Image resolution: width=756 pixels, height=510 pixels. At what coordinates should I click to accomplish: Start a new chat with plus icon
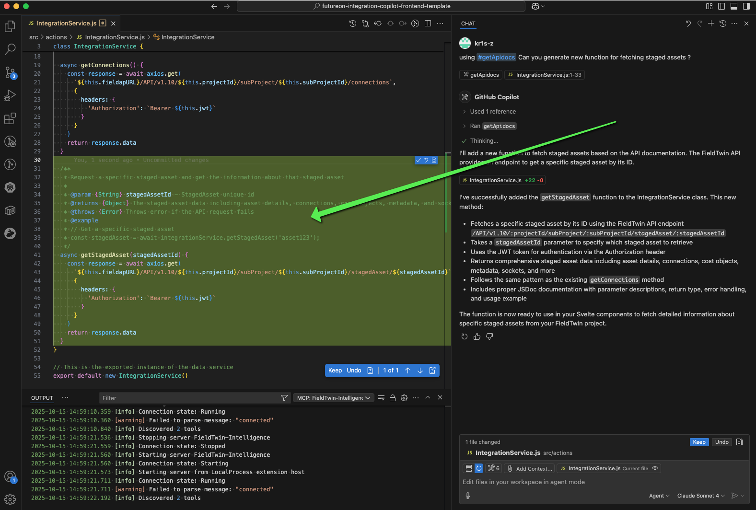(x=711, y=23)
